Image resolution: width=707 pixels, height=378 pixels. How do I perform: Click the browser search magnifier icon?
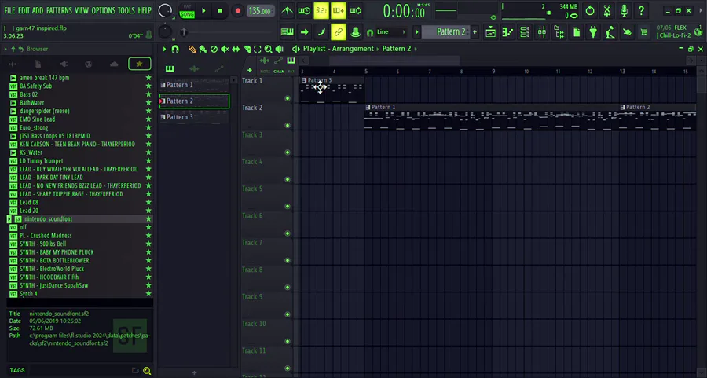(x=147, y=370)
